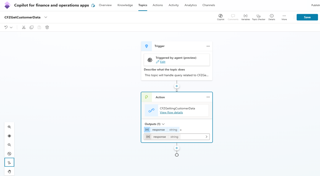This screenshot has width=320, height=176.
Task: Click the 'CFZGettingCustomerData' flow name
Action: point(177,108)
